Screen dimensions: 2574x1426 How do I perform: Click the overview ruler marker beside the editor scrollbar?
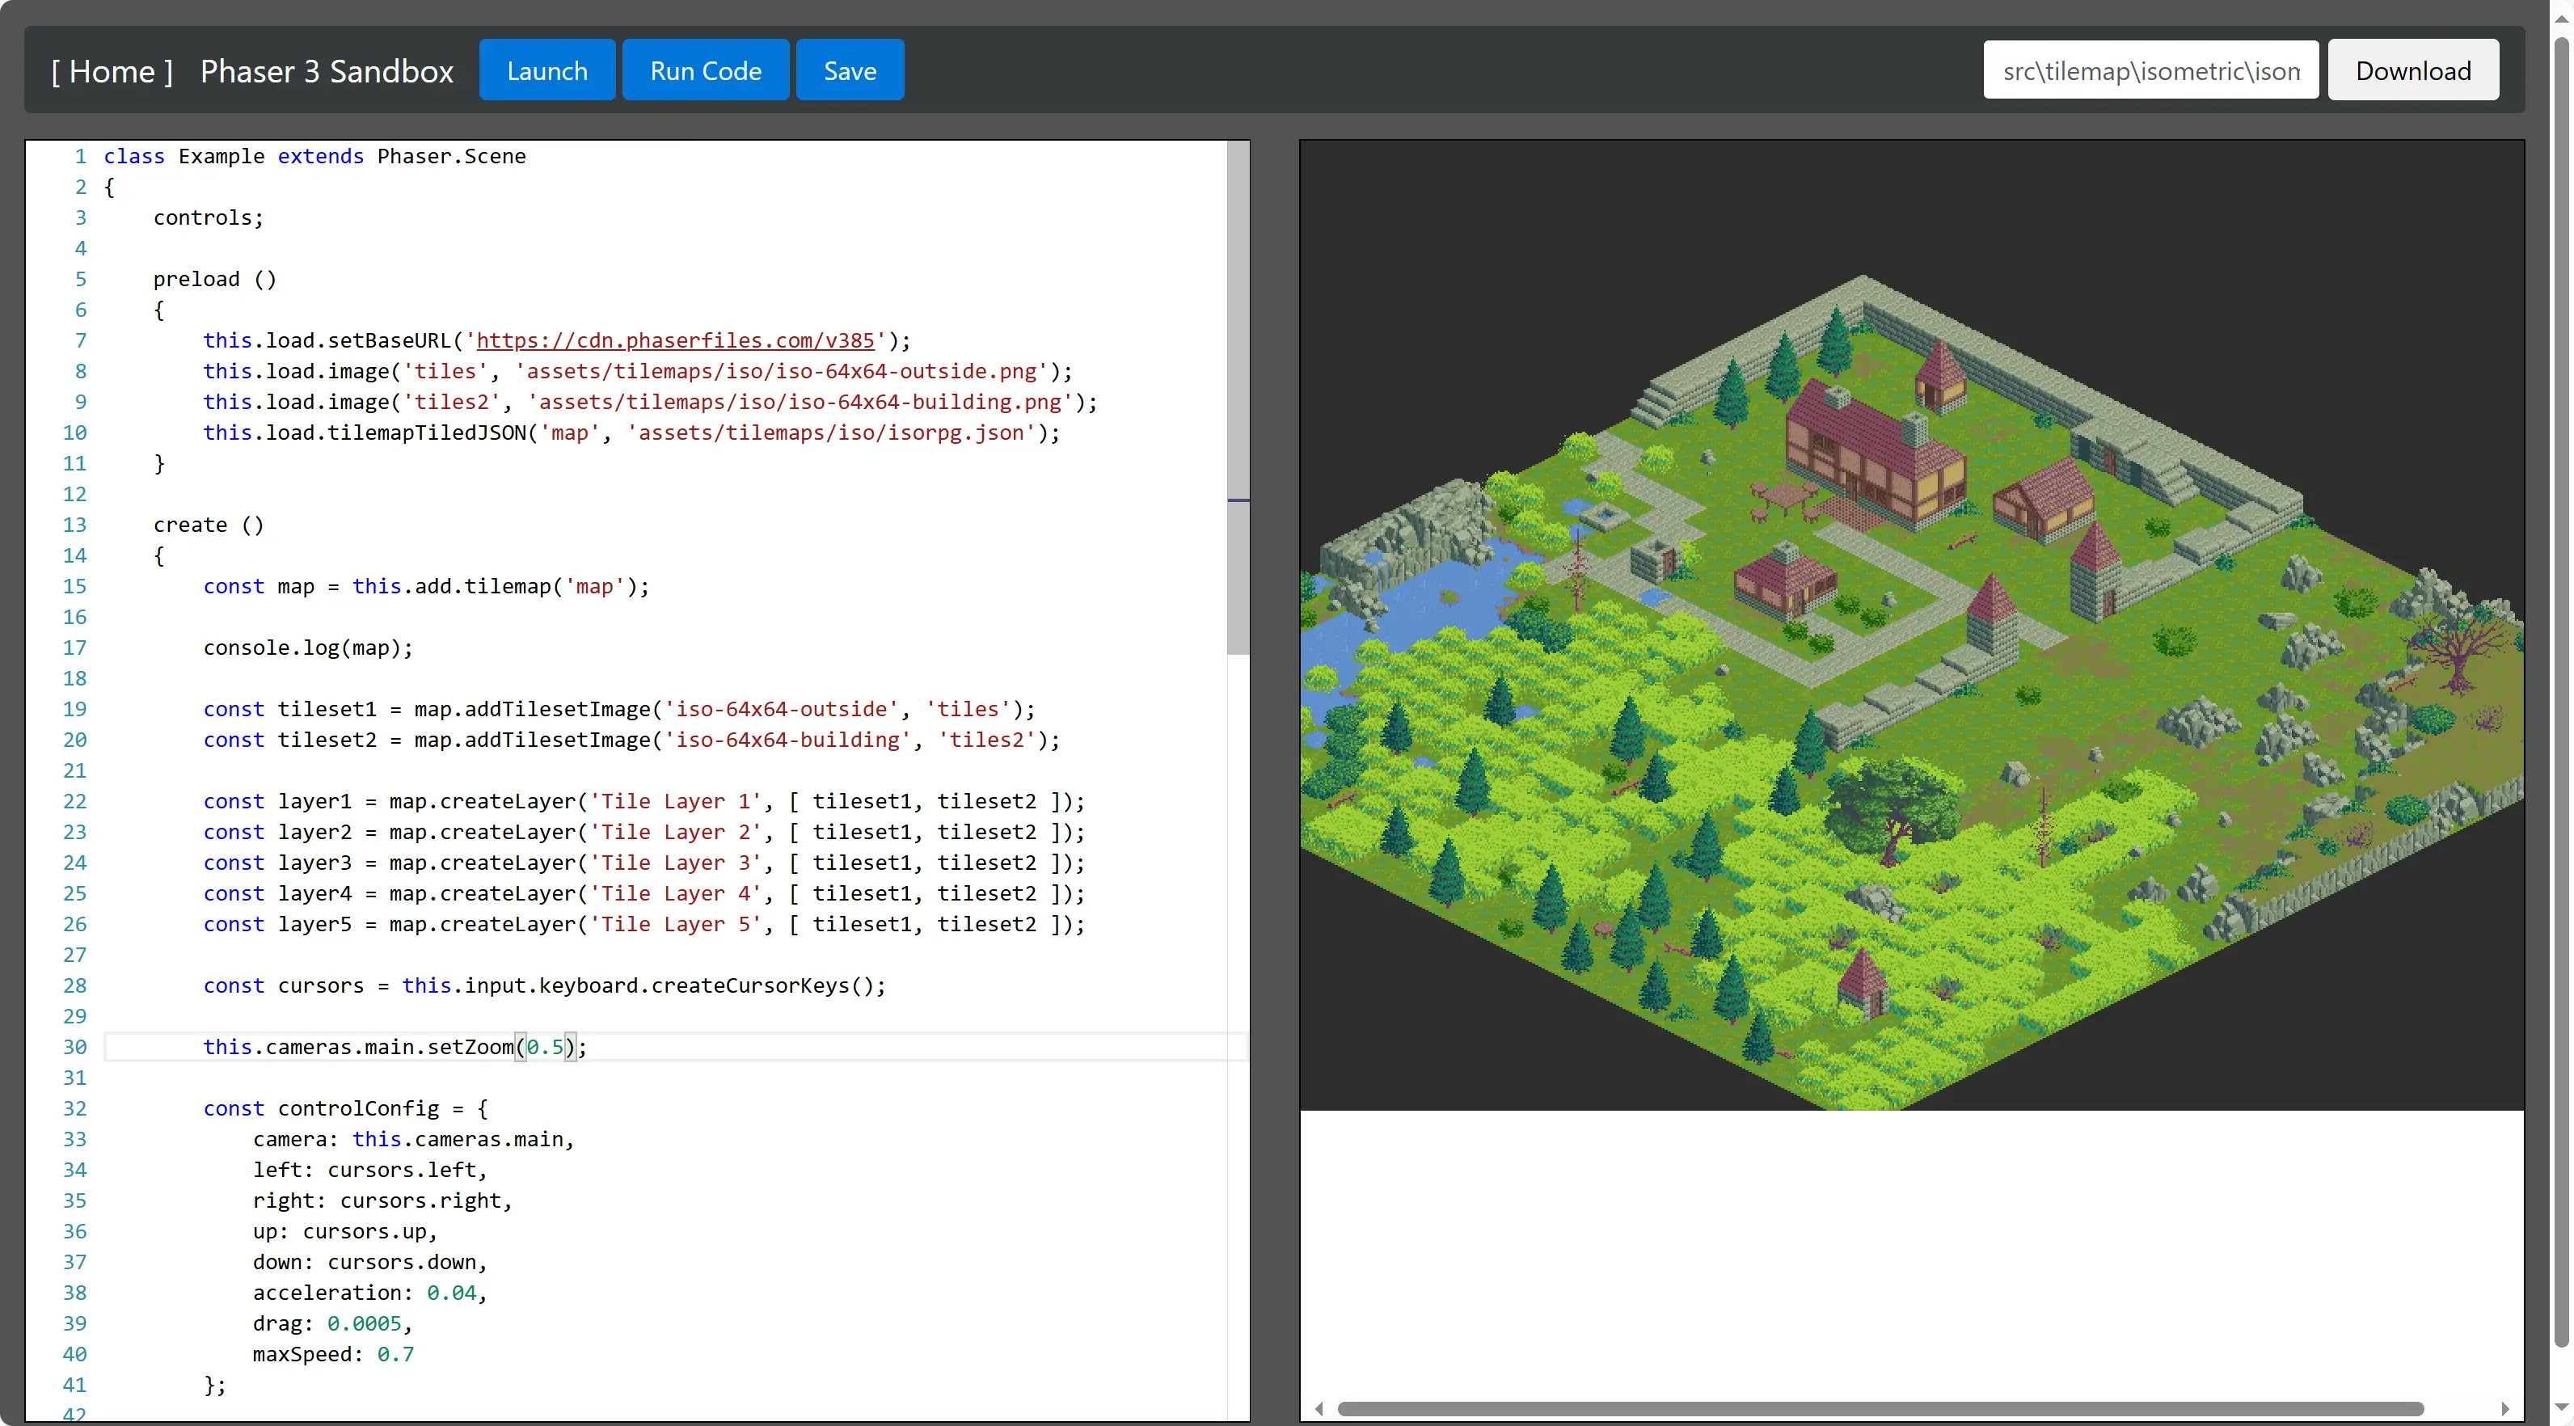1238,500
